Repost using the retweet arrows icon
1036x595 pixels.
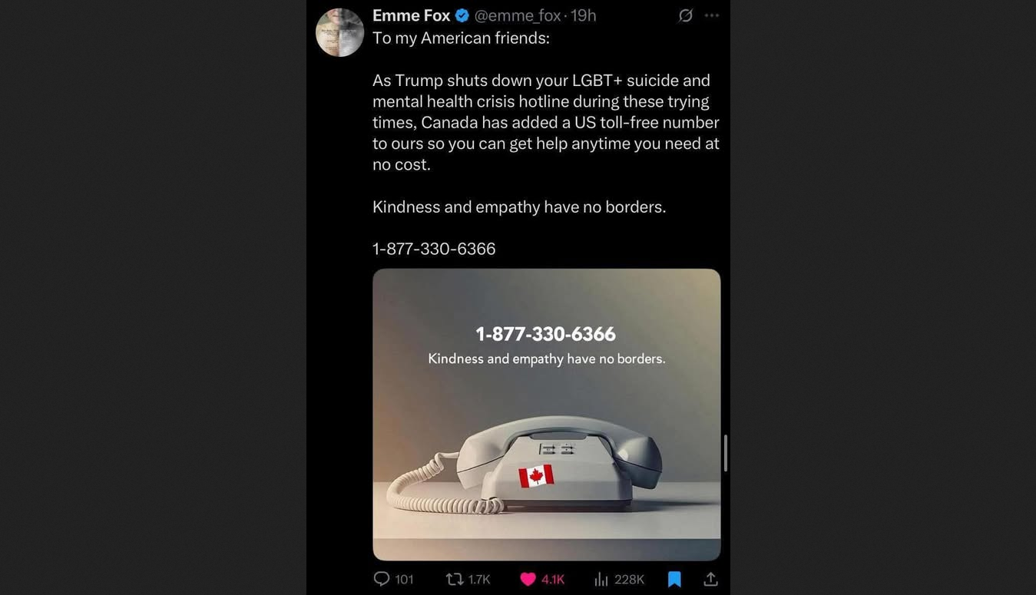455,579
